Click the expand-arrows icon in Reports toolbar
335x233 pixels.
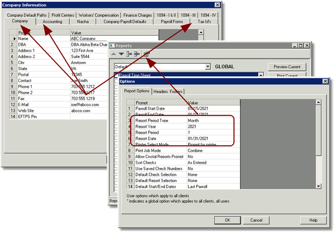(x=137, y=54)
